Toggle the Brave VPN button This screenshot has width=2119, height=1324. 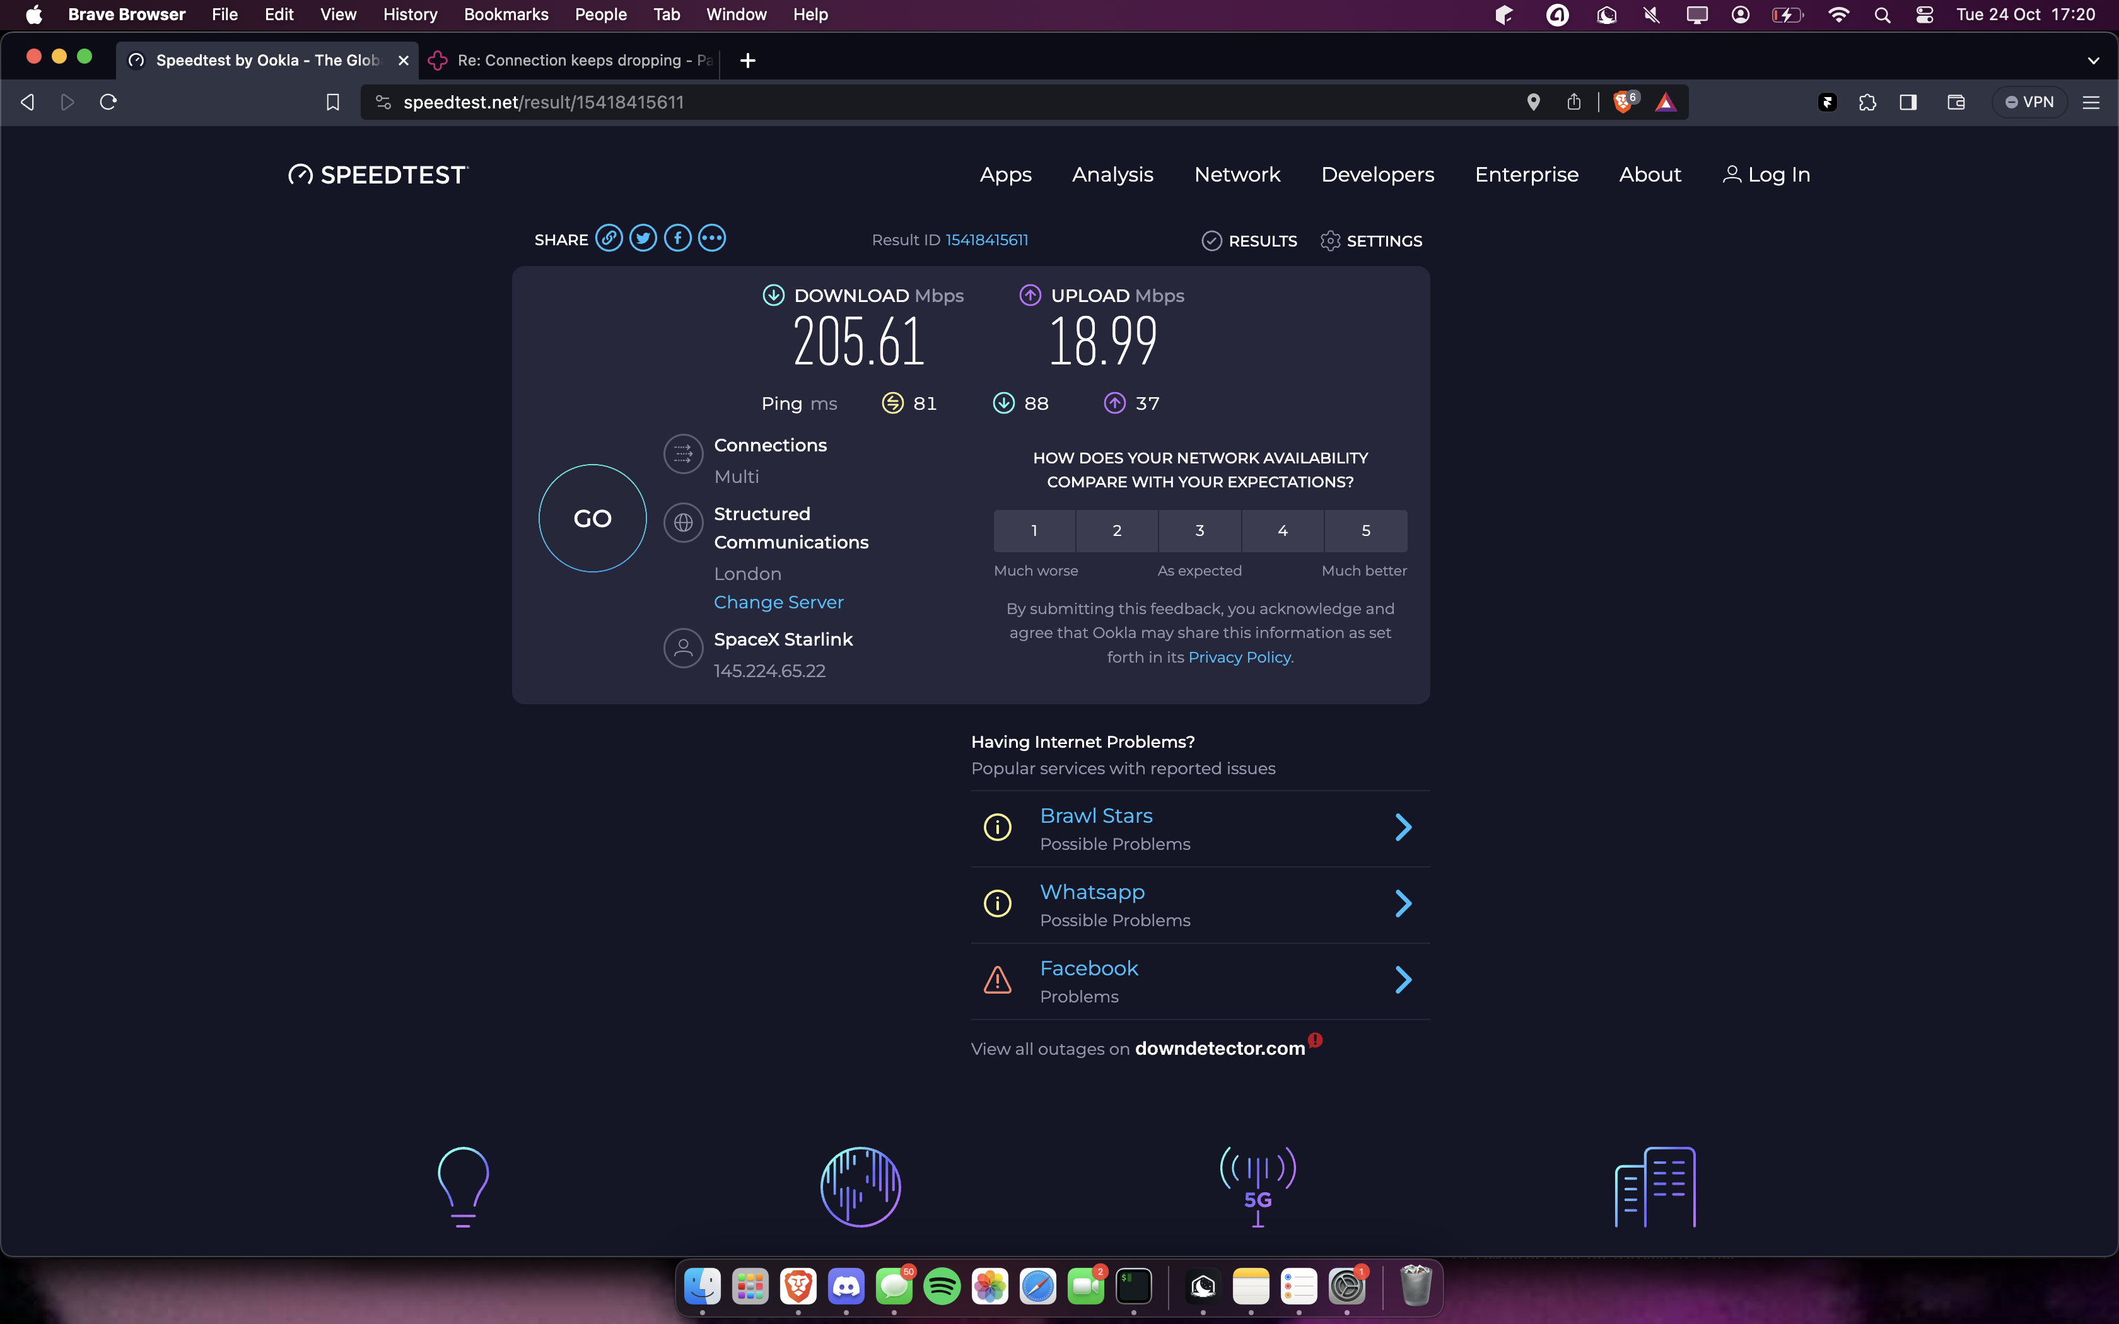click(2029, 102)
